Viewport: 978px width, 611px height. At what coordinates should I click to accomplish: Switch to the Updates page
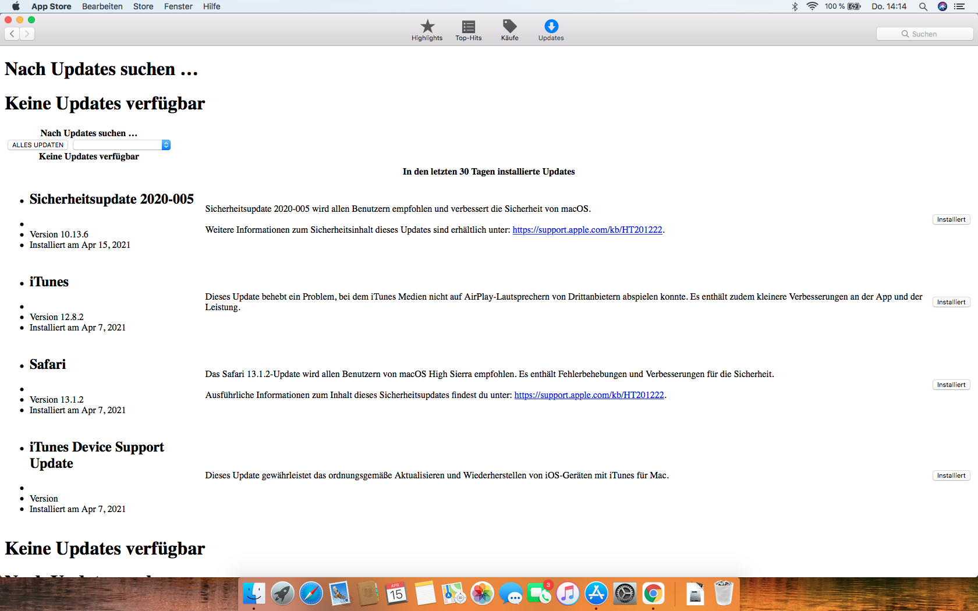point(551,30)
